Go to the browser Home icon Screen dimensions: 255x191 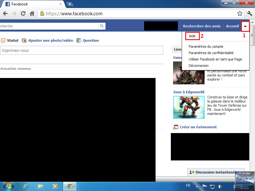(32, 13)
